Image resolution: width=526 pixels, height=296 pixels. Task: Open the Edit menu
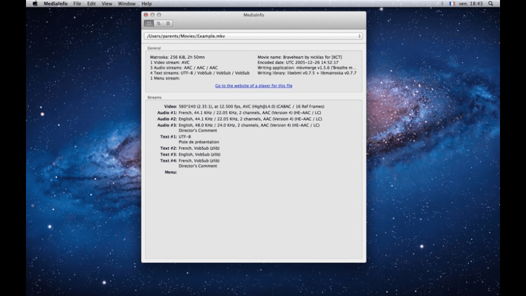pyautogui.click(x=91, y=4)
